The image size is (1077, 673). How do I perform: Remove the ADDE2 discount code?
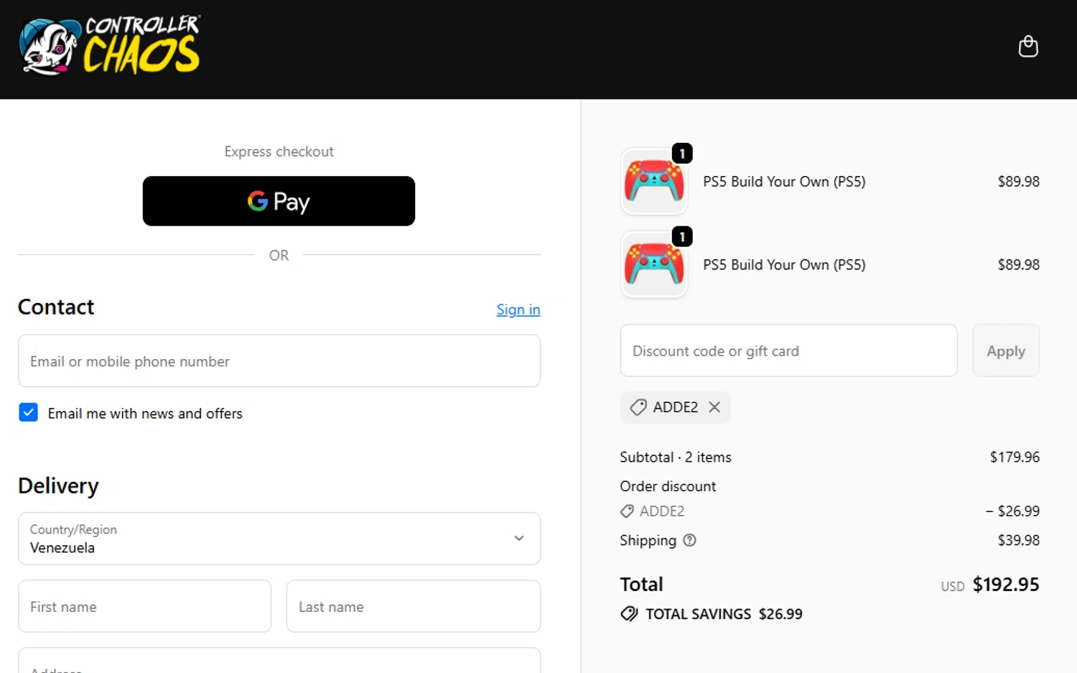(x=714, y=407)
